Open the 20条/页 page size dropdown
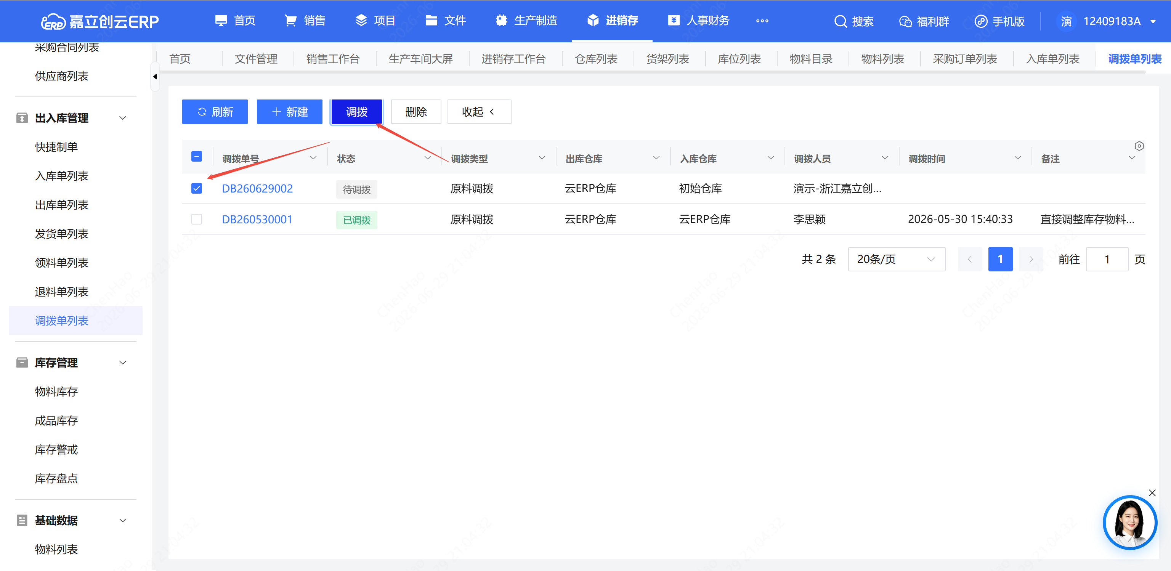This screenshot has width=1171, height=571. (x=897, y=259)
